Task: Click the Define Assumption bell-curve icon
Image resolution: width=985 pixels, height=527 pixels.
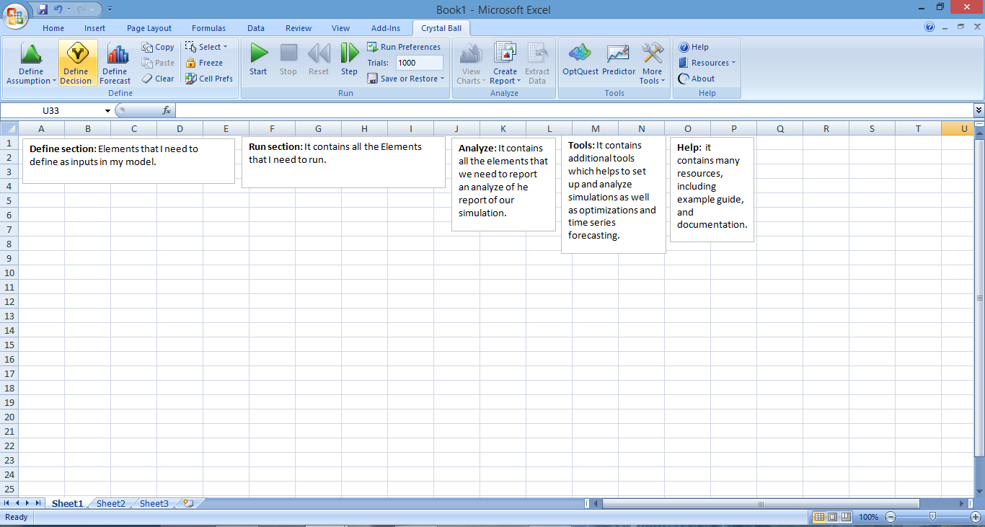Action: [31, 54]
